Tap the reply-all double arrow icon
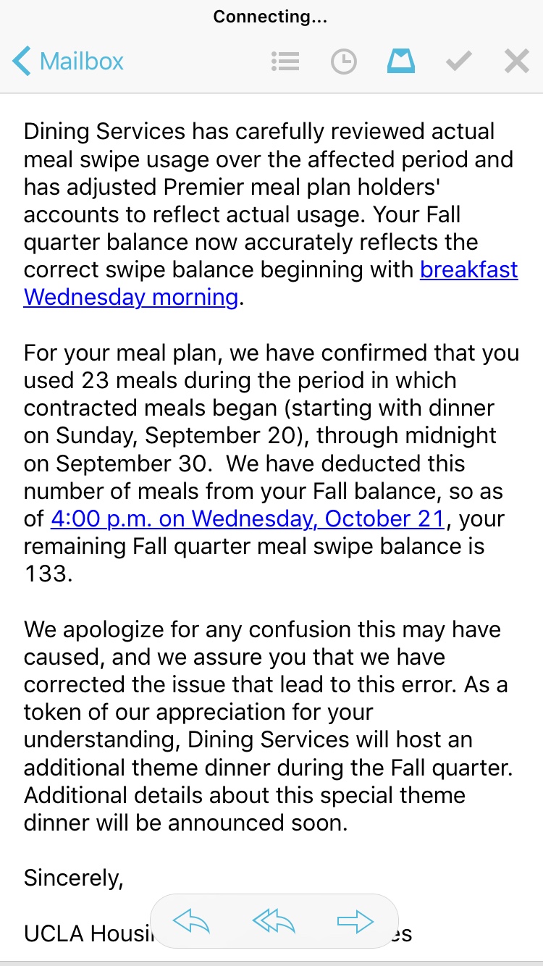The image size is (543, 966). pyautogui.click(x=274, y=921)
